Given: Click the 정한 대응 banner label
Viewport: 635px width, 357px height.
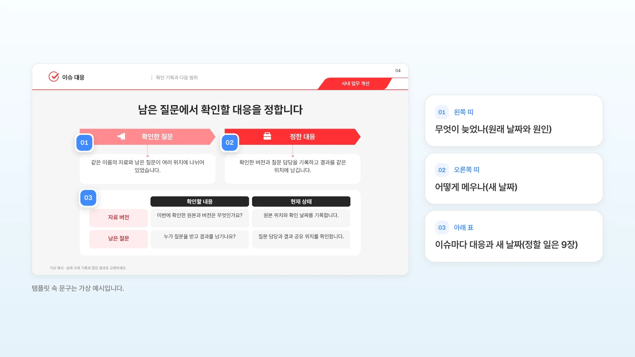Looking at the screenshot, I should click(x=302, y=137).
